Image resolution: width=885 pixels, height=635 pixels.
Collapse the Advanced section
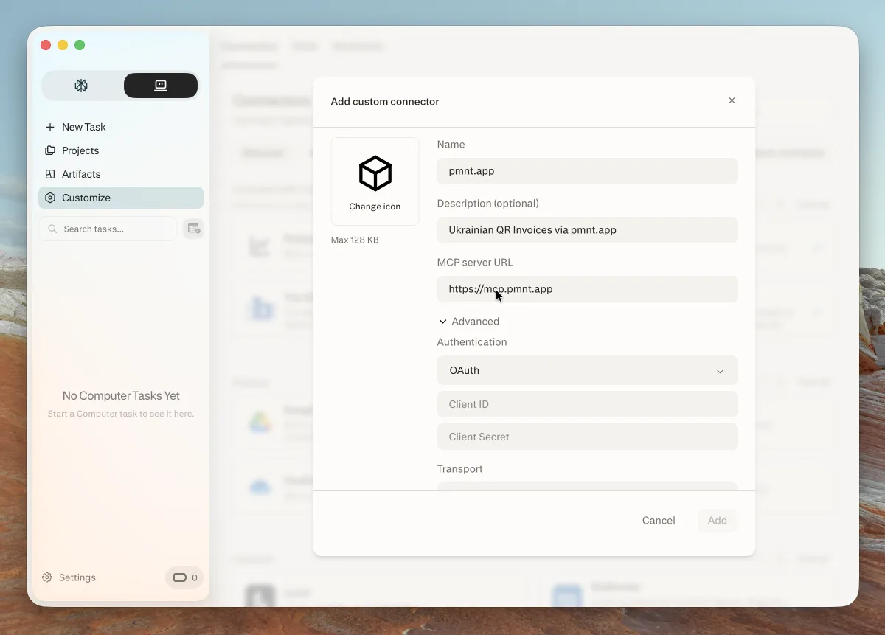coord(469,322)
